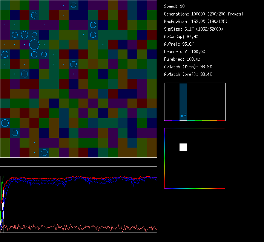Click the Speed: 10 readout

click(175, 6)
